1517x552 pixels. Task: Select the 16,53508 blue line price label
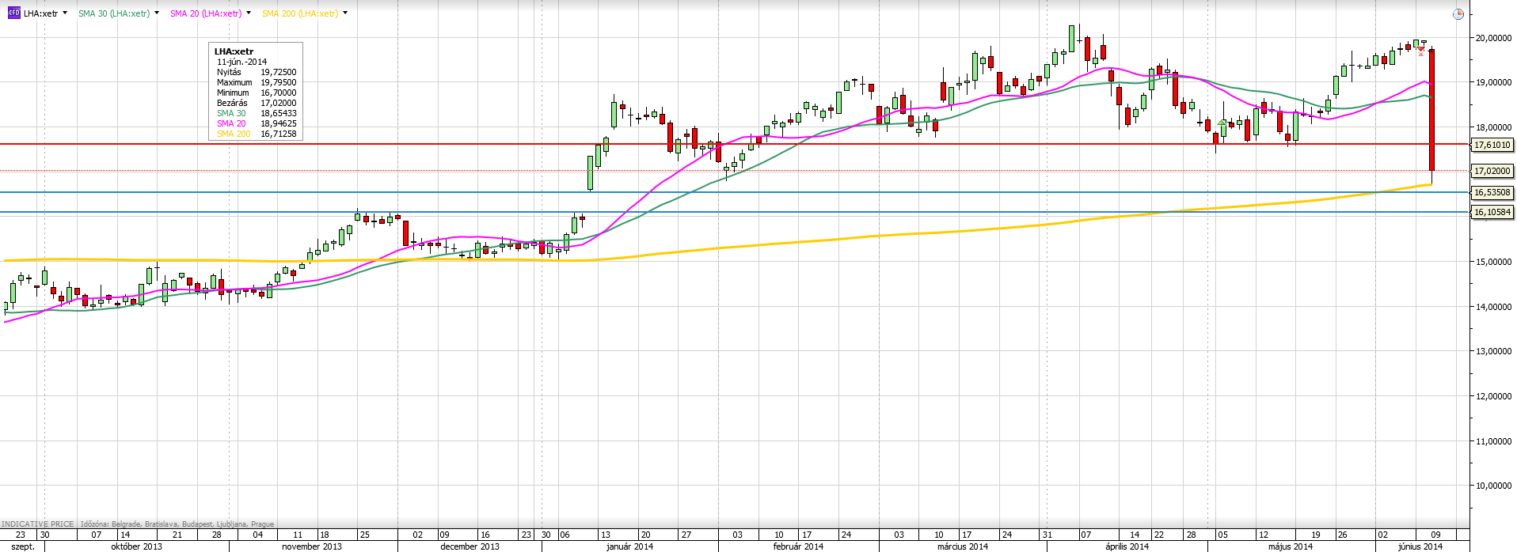pyautogui.click(x=1492, y=192)
